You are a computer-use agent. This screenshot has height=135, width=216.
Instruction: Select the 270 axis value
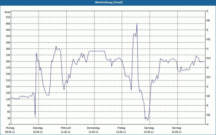tap(8, 68)
